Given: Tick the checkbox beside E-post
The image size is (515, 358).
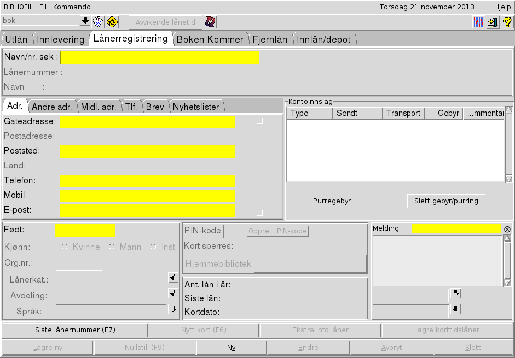Looking at the screenshot, I should (x=259, y=213).
